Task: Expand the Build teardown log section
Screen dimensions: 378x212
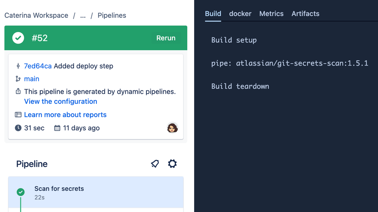Action: click(x=240, y=86)
